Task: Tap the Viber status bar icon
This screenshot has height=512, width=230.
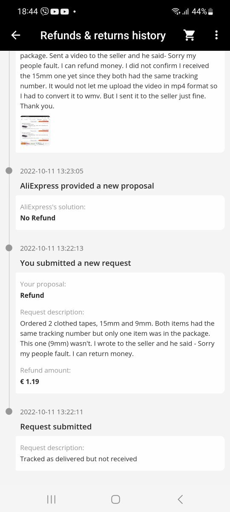Action: click(45, 12)
